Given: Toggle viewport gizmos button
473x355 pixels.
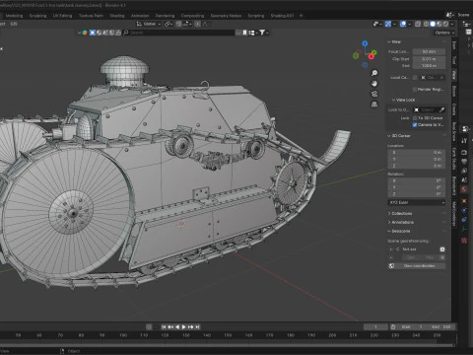Looking at the screenshot, I should click(x=388, y=24).
